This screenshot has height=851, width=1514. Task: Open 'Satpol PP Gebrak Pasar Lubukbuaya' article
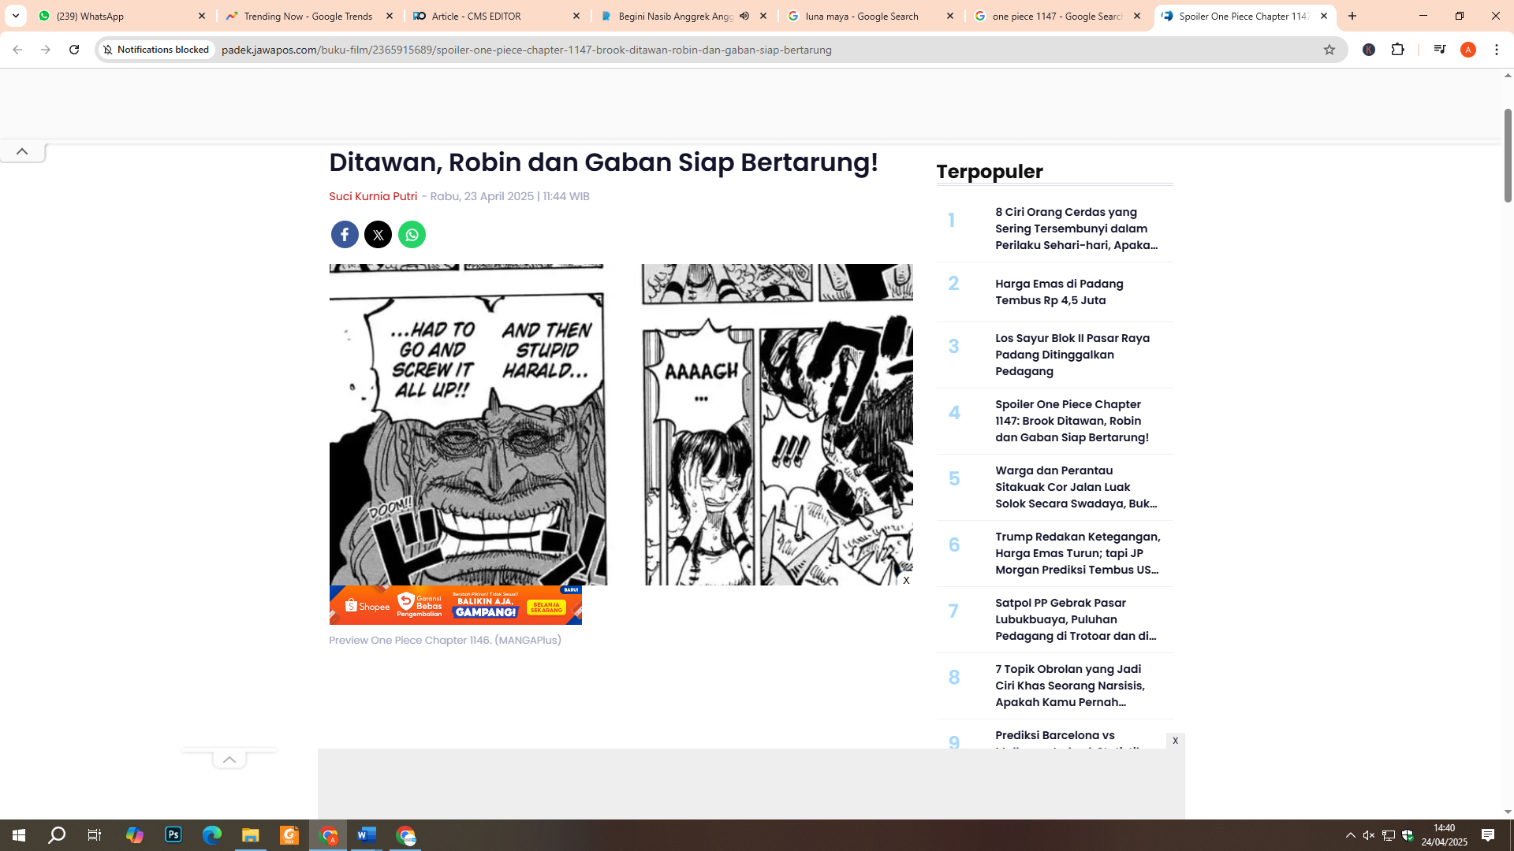1076,619
